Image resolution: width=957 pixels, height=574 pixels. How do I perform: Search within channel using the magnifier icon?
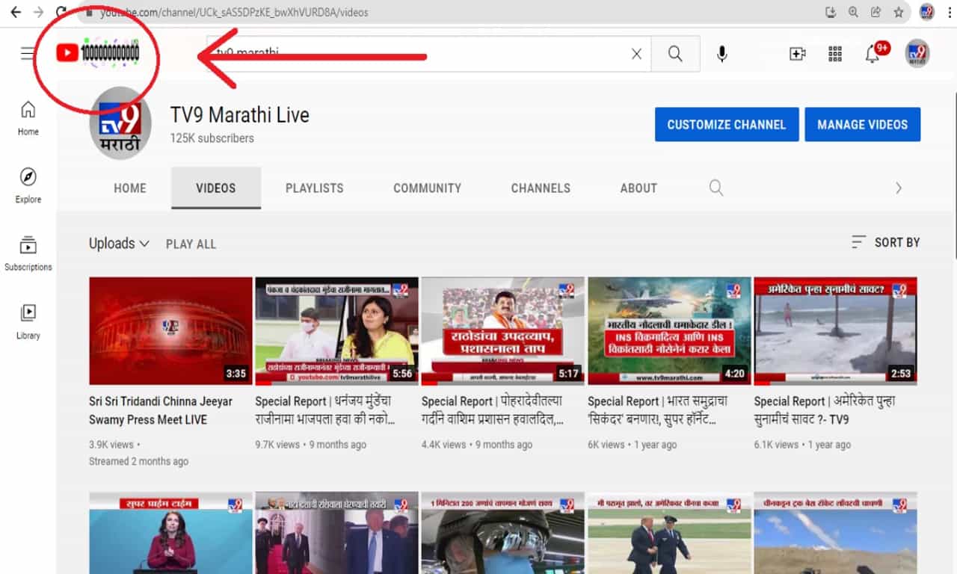[716, 188]
